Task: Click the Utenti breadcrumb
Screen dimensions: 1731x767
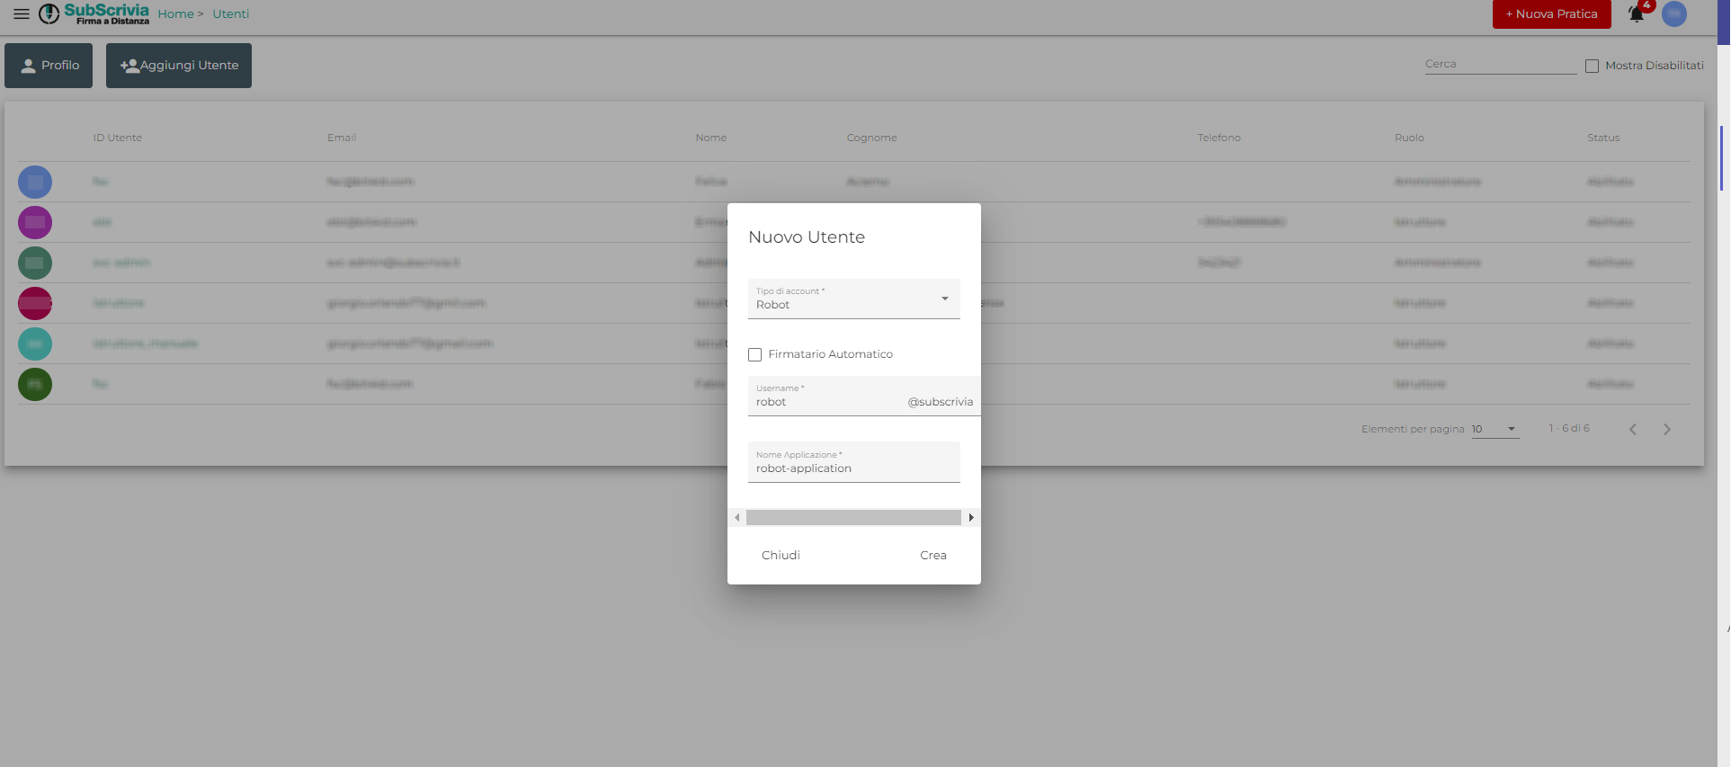Action: pyautogui.click(x=231, y=14)
